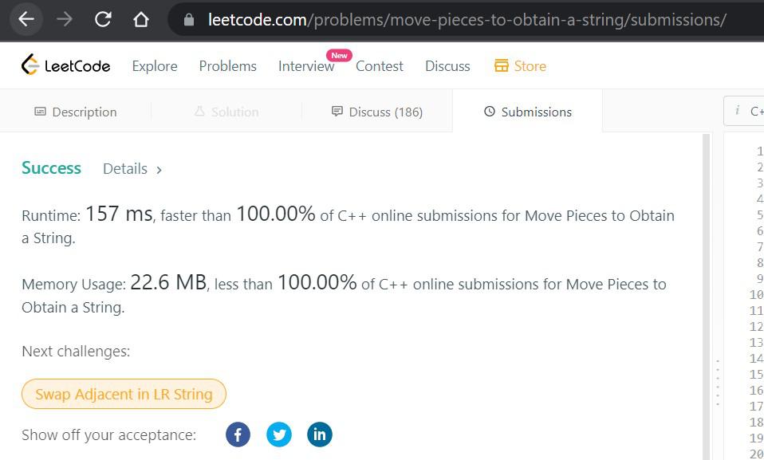Go to browser home page icon
764x460 pixels.
pyautogui.click(x=141, y=19)
